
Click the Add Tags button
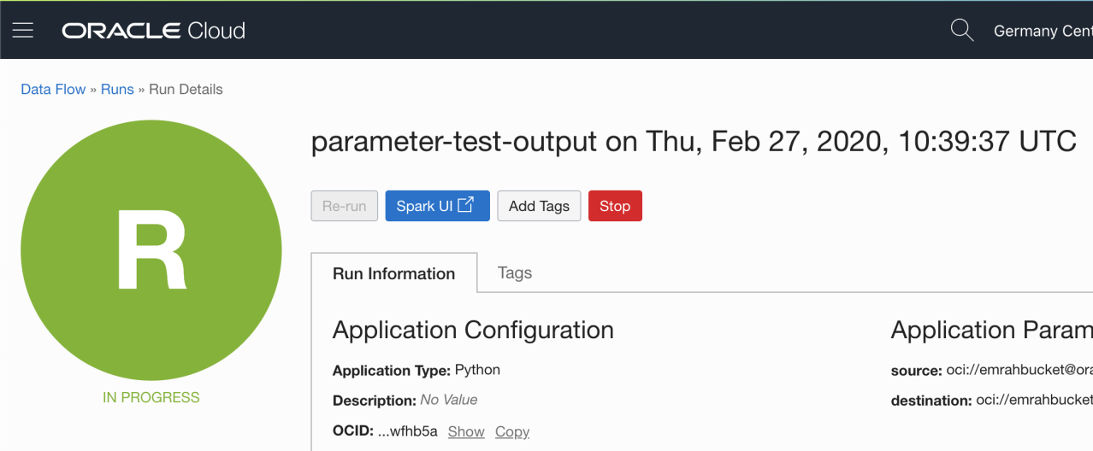539,206
